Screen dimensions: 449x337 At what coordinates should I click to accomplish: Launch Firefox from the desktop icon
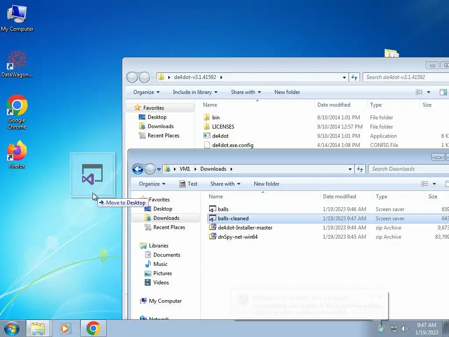17,155
